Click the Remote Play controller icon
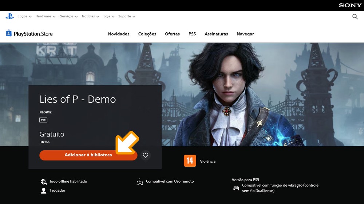Screen dimensions: 364x204 (x=140, y=182)
